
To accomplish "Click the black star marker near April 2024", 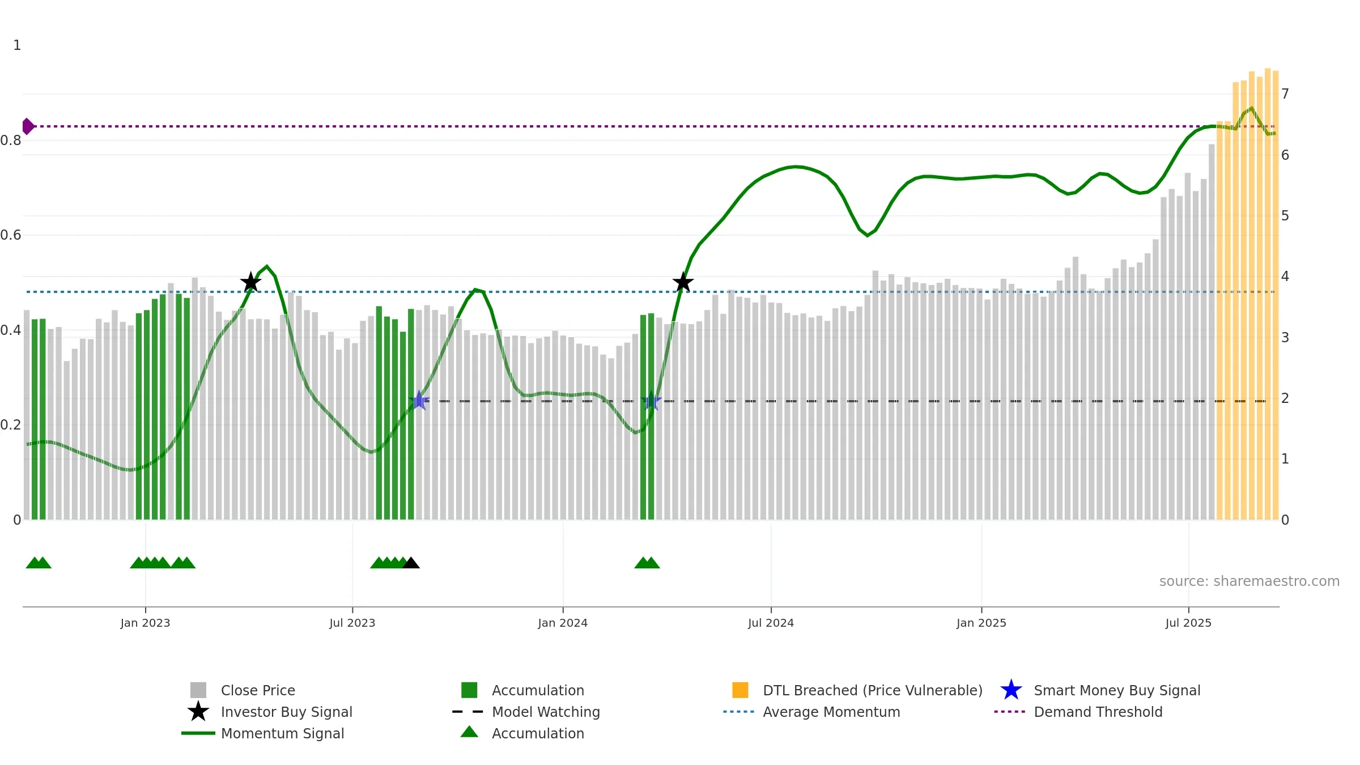I will coord(683,282).
